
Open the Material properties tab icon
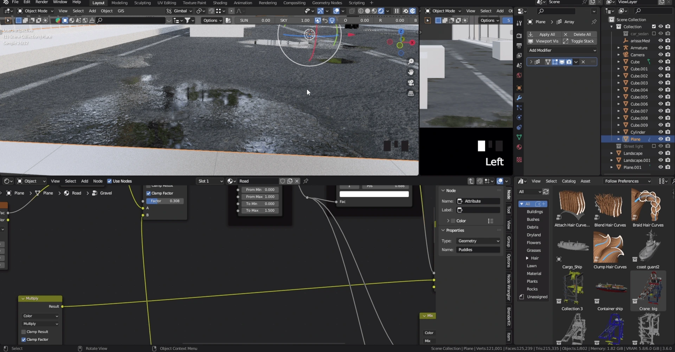pos(519,147)
